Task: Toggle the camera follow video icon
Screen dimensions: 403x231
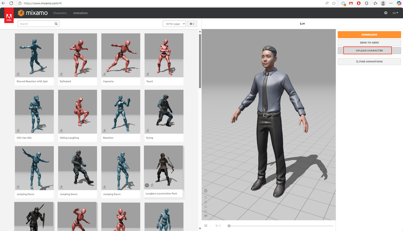Action: (x=206, y=216)
